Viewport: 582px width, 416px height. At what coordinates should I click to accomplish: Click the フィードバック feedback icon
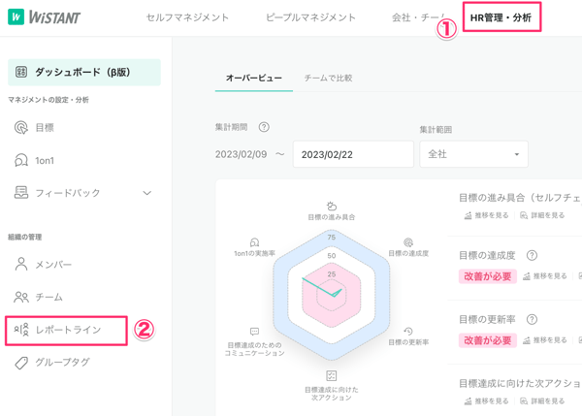click(x=21, y=193)
